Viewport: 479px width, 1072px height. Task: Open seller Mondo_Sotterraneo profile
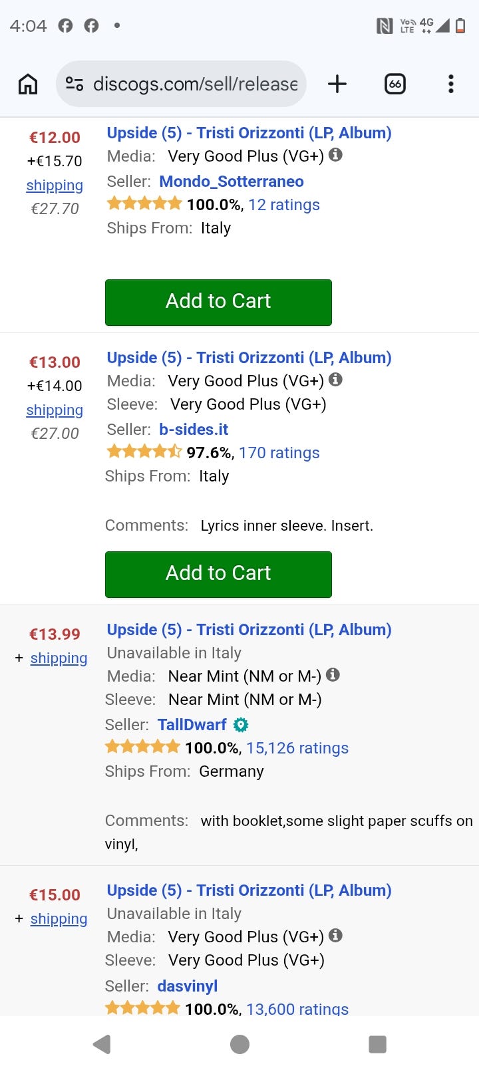click(232, 182)
